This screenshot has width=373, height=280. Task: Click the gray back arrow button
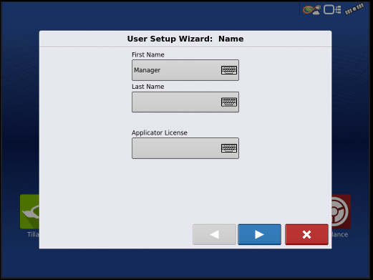(x=214, y=234)
